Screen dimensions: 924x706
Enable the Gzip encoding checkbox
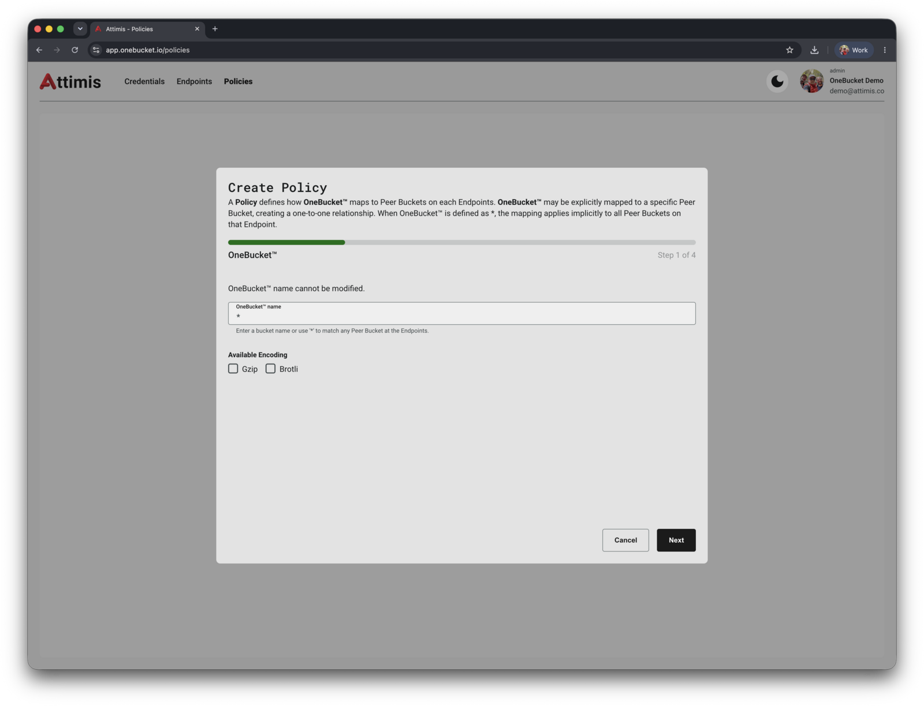pos(233,369)
